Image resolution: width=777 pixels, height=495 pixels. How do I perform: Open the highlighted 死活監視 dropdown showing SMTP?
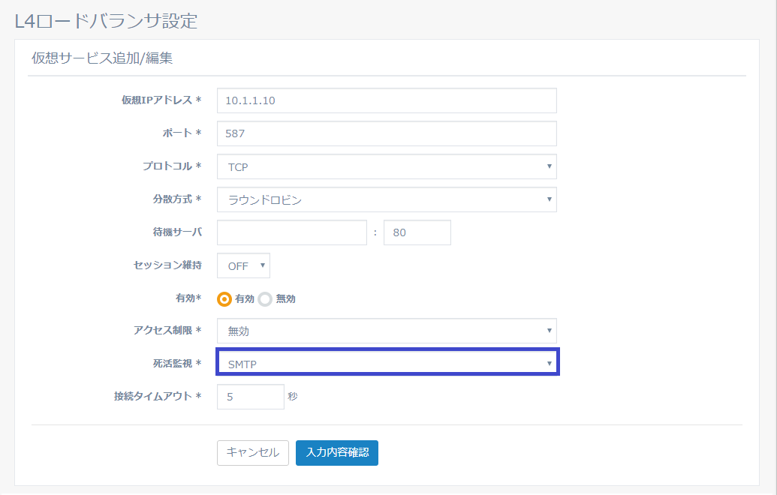(x=387, y=362)
